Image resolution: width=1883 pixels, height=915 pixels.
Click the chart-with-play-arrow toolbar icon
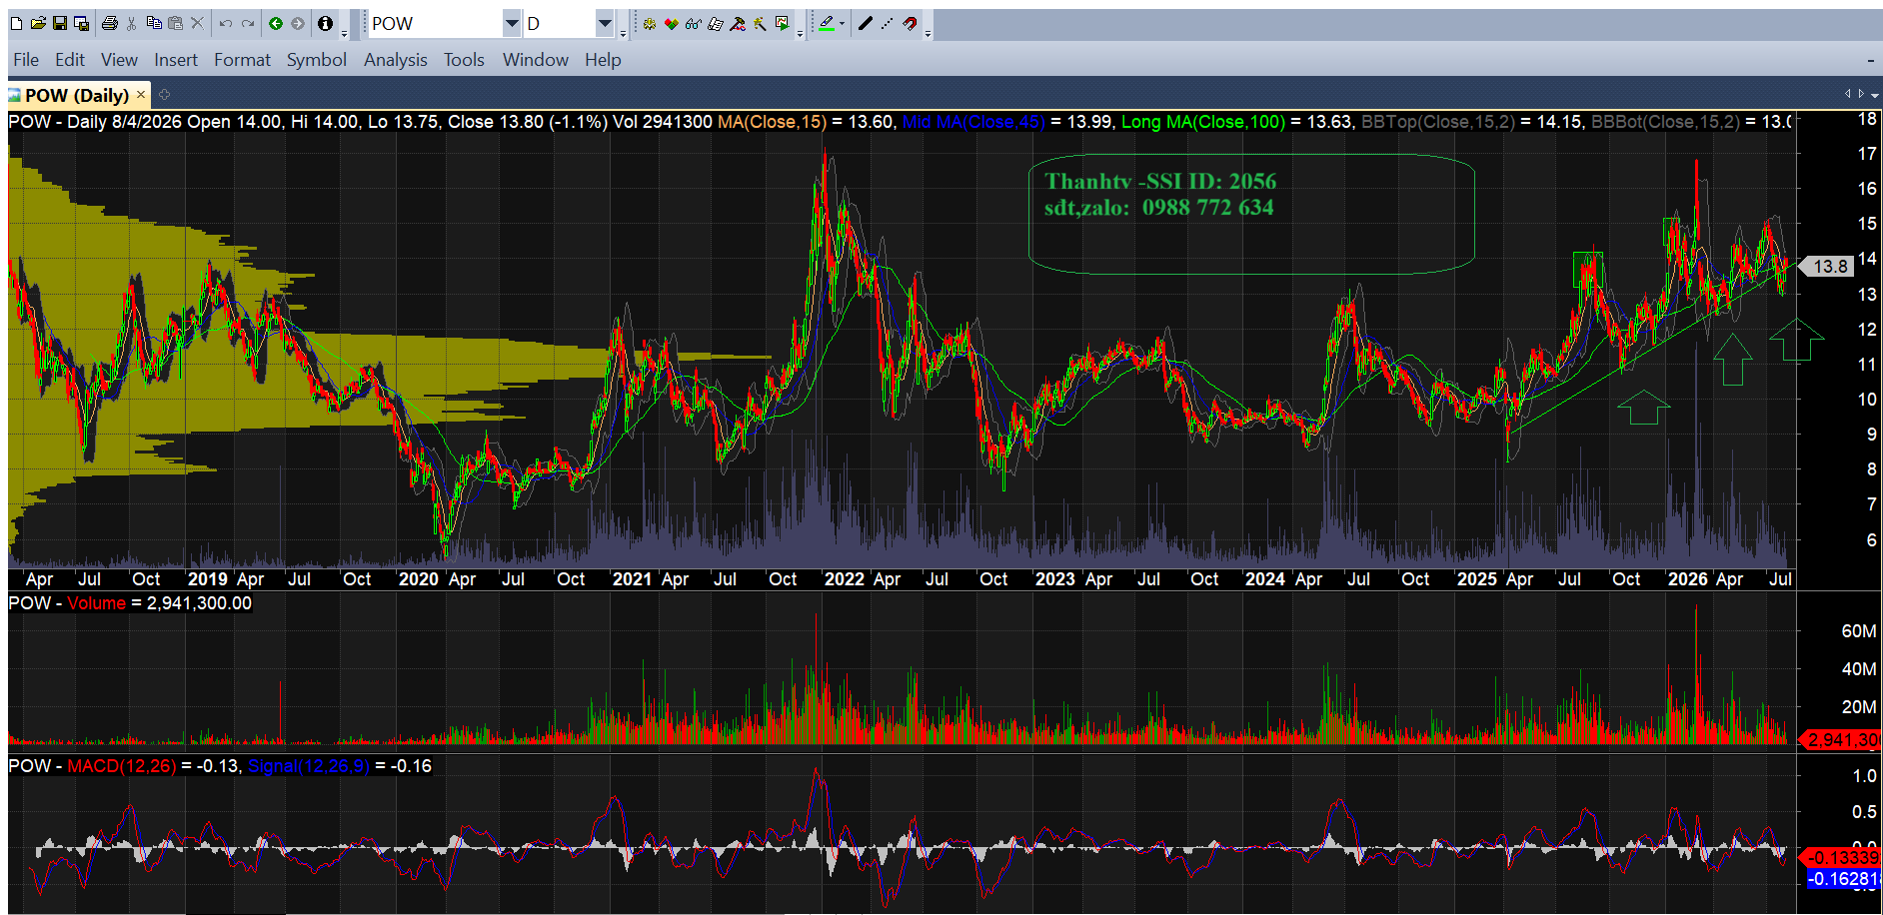pos(783,23)
